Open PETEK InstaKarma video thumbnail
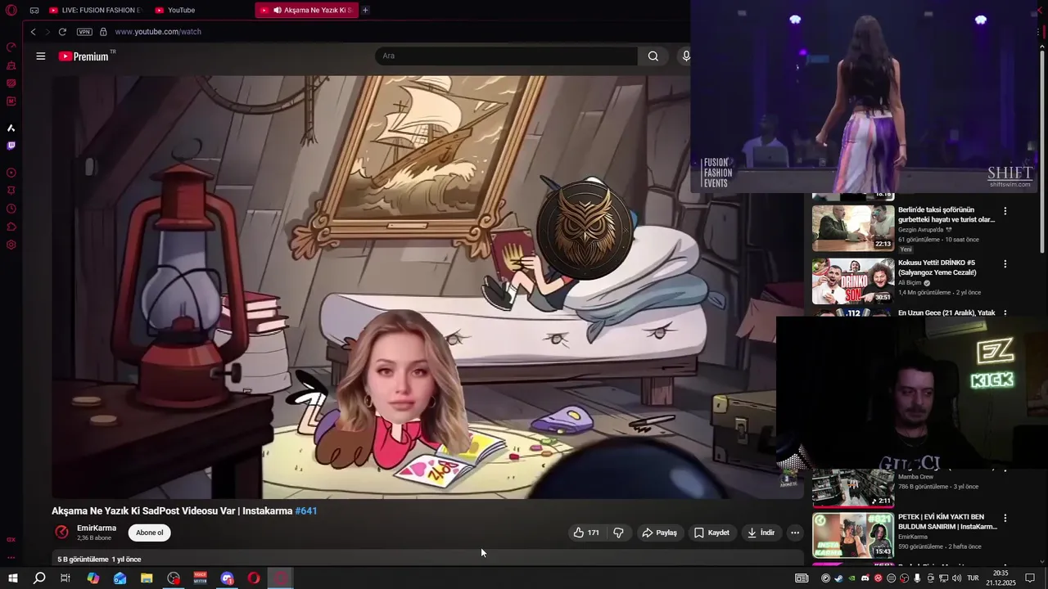 [x=852, y=534]
